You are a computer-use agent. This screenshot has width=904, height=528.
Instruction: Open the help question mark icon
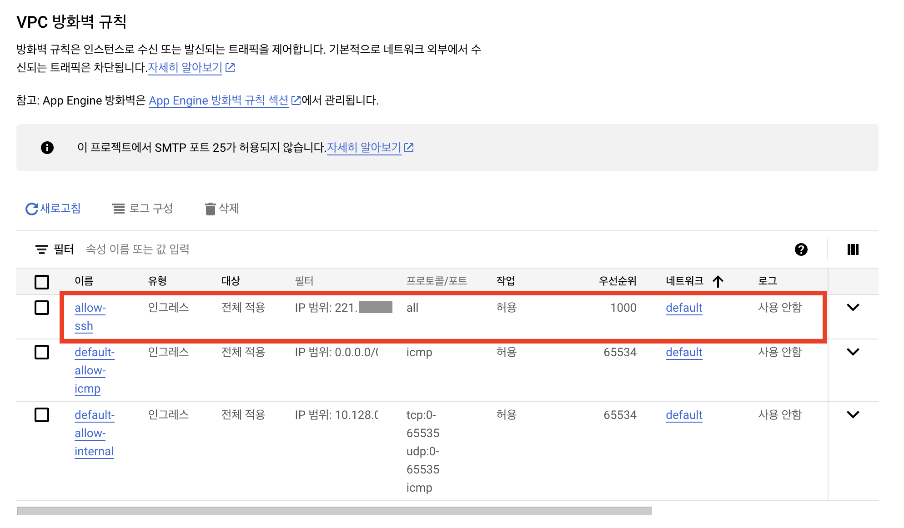(801, 249)
